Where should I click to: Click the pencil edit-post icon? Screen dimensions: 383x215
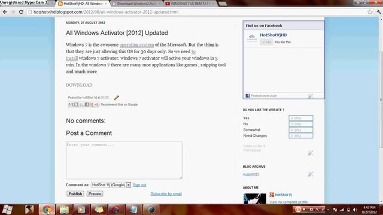[116, 98]
